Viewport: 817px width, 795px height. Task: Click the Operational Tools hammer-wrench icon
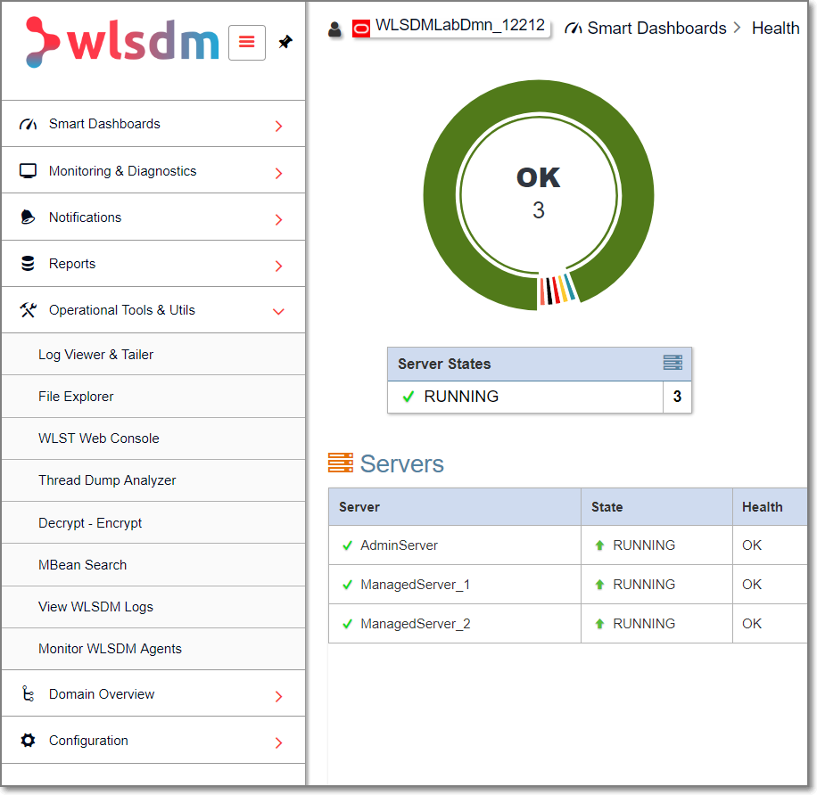29,310
